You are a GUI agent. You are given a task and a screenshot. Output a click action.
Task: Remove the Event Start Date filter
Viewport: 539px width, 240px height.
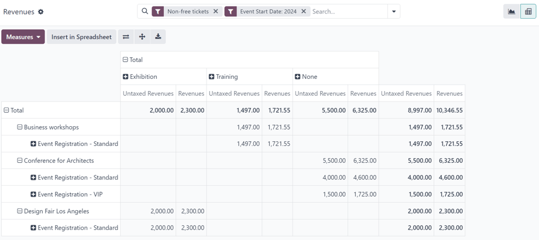(x=304, y=11)
